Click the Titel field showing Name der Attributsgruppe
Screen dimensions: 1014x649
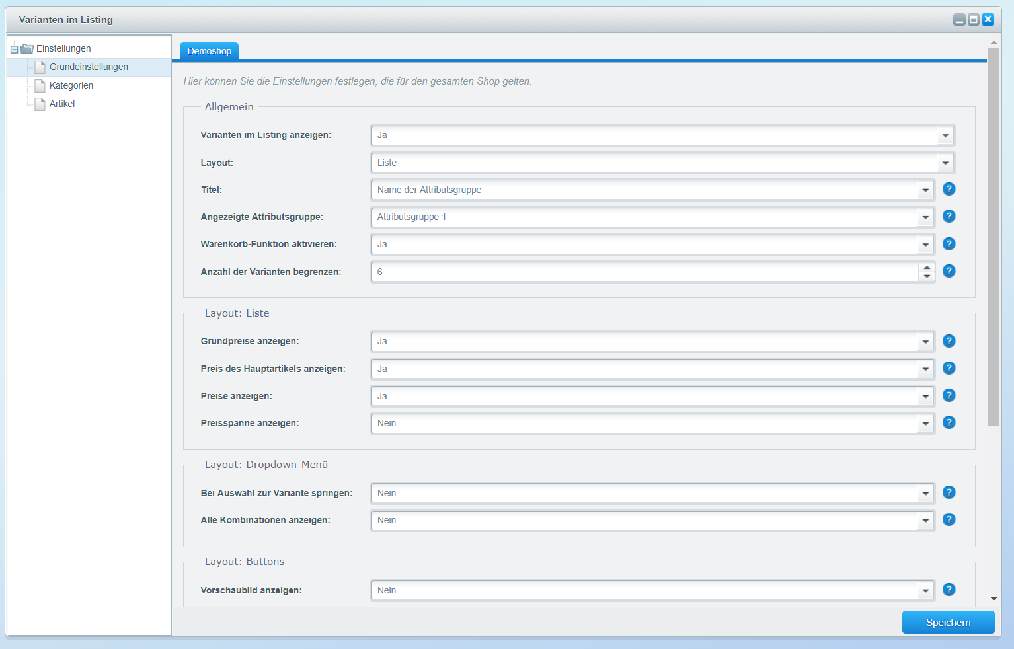click(644, 190)
